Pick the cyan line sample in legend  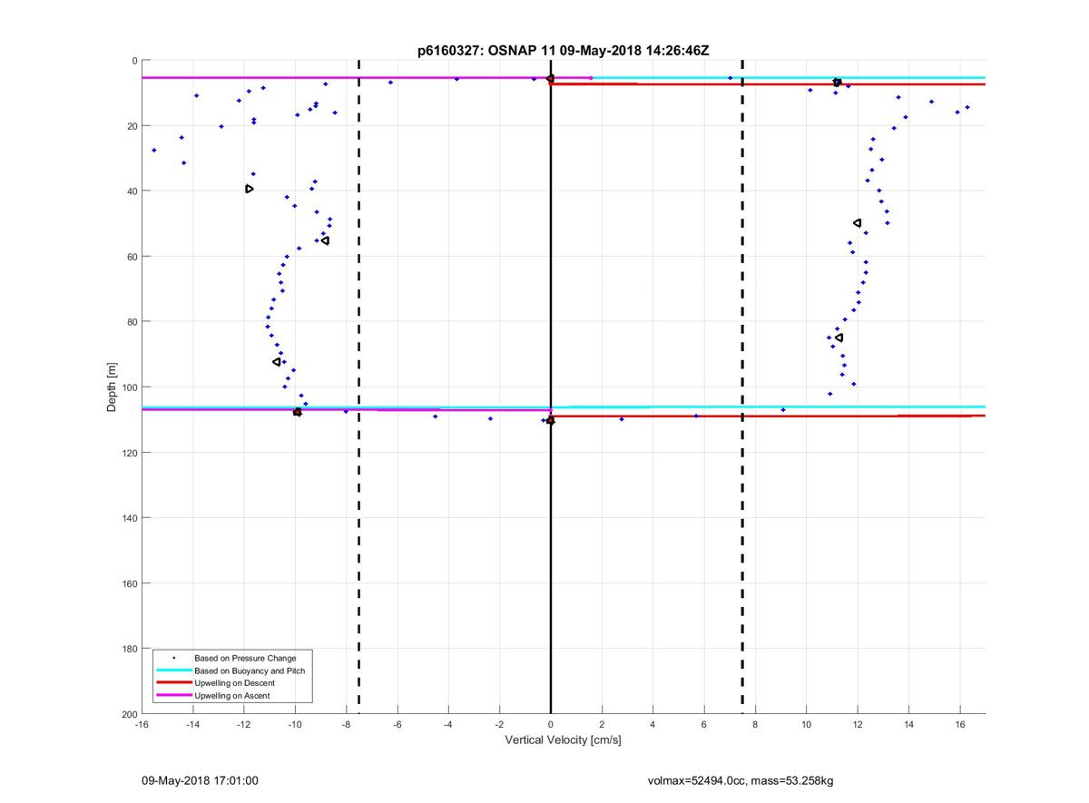[172, 671]
